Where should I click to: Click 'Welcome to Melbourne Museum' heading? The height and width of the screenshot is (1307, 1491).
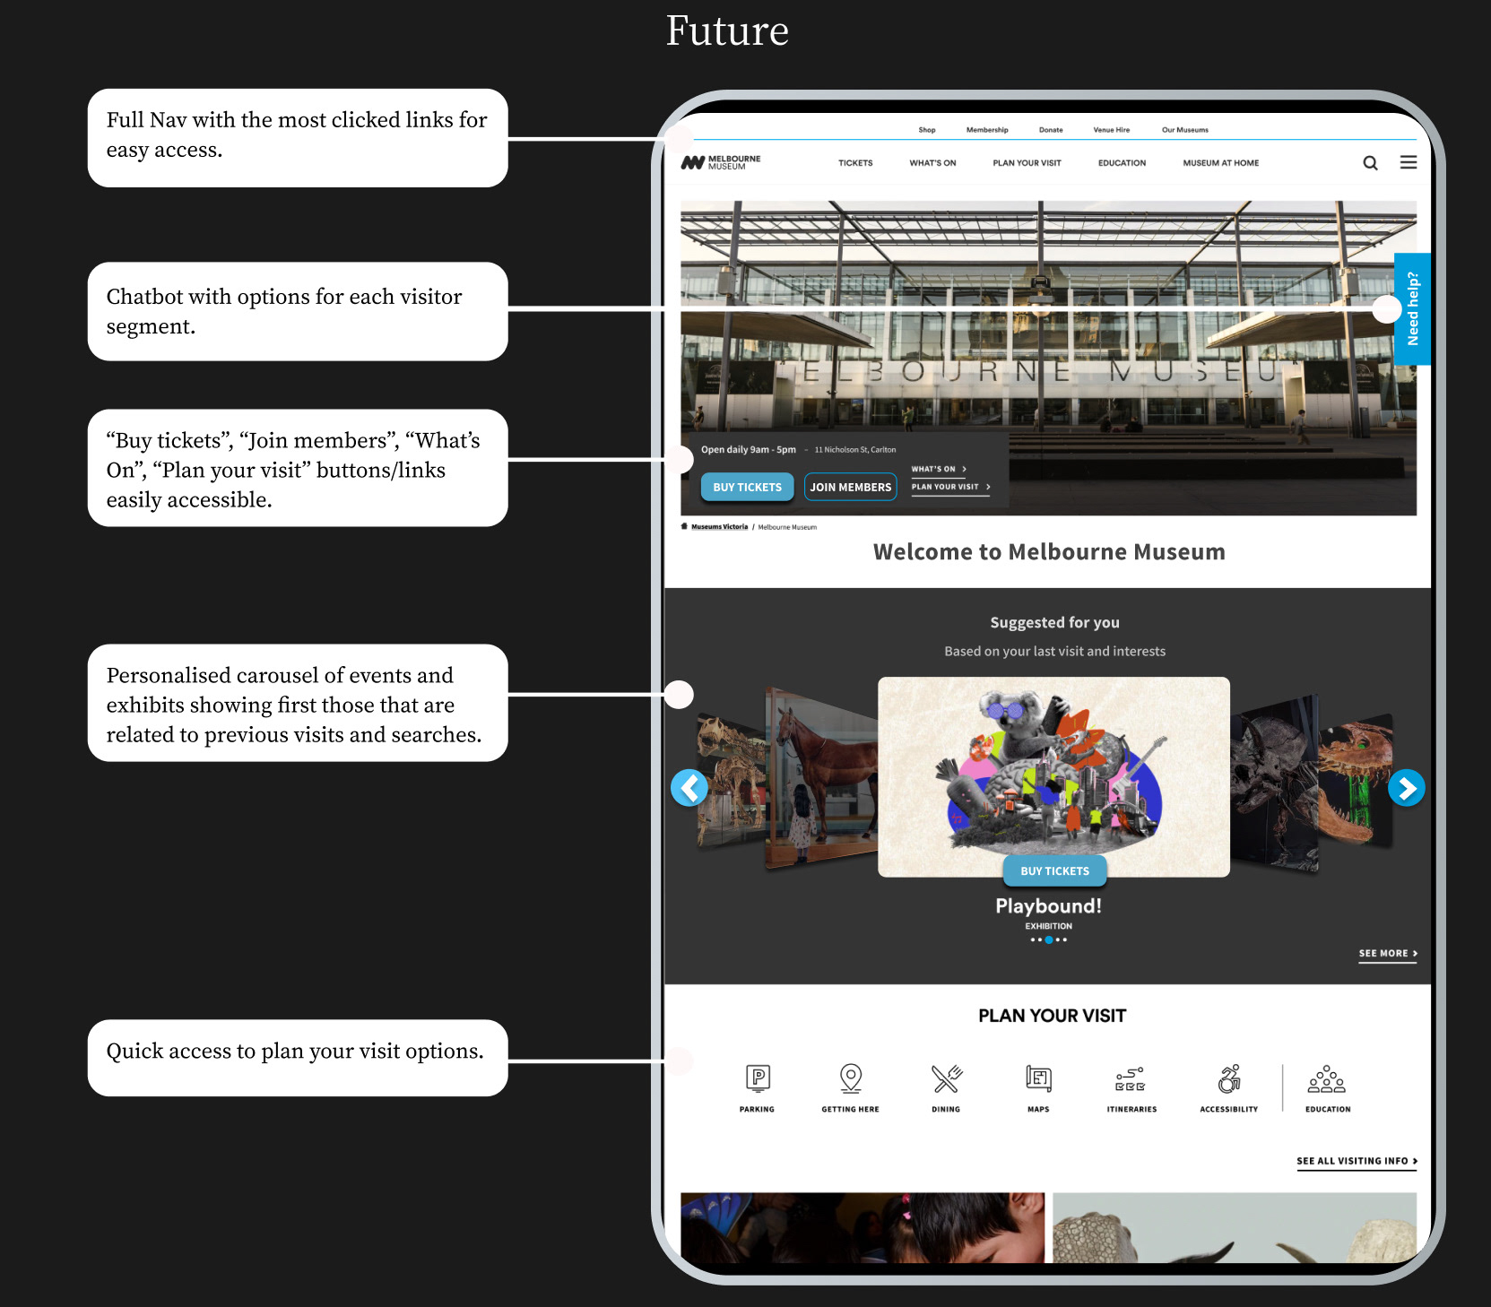coord(1049,552)
